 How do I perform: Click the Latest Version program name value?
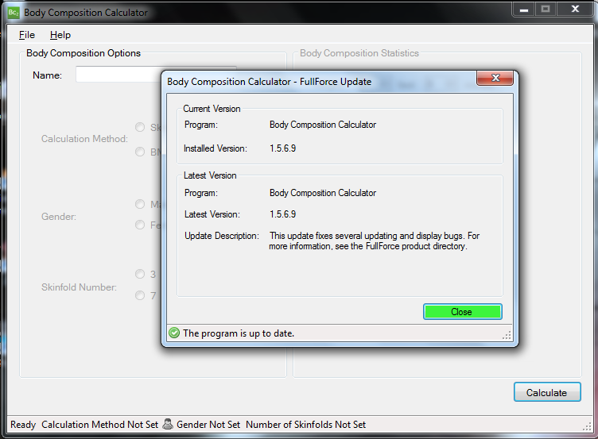(323, 193)
